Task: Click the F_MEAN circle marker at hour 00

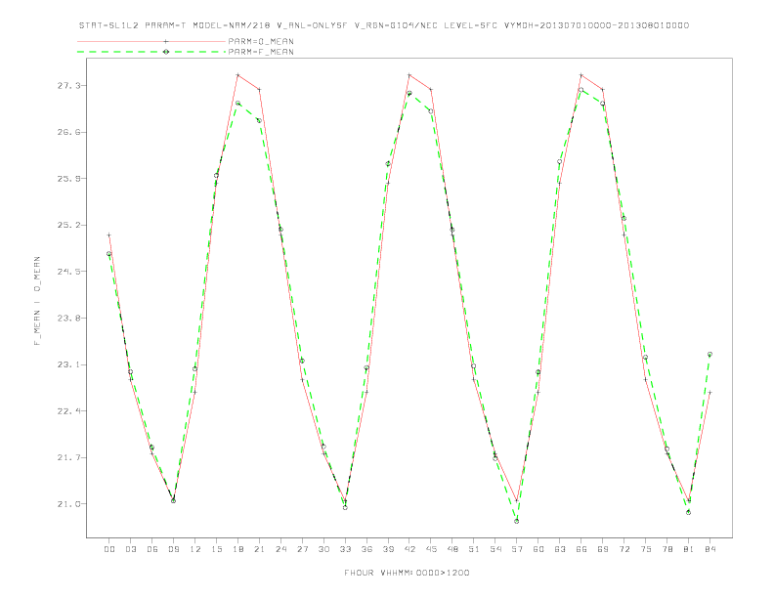Action: pos(109,254)
